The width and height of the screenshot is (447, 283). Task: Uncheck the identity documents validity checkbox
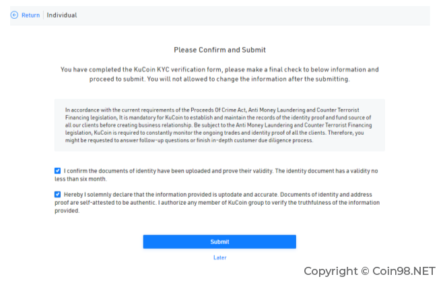pyautogui.click(x=58, y=170)
